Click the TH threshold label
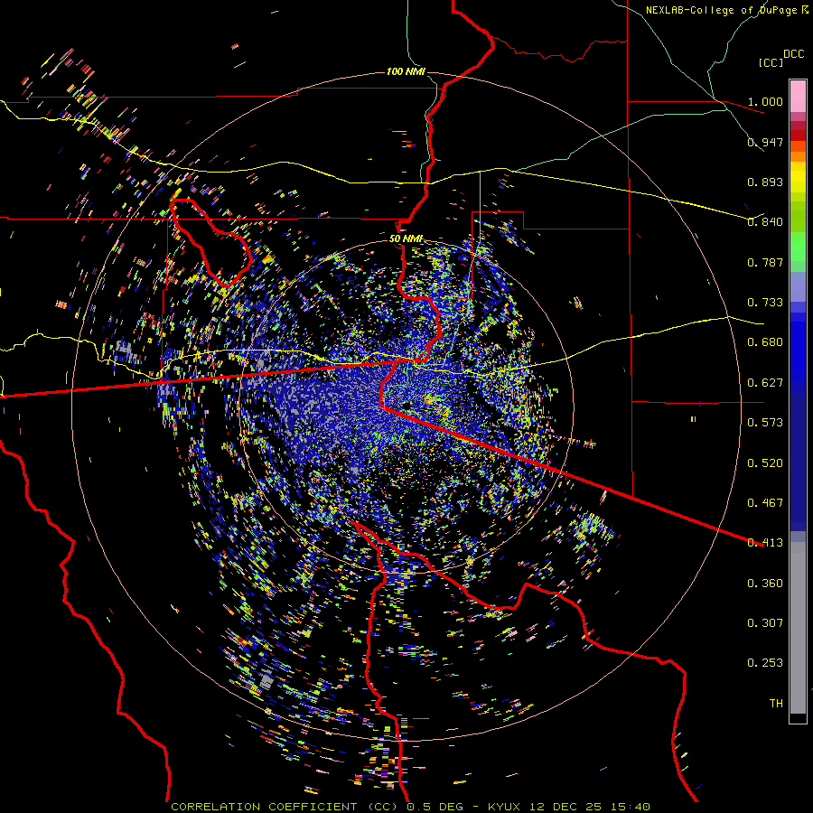Image resolution: width=813 pixels, height=813 pixels. point(776,704)
